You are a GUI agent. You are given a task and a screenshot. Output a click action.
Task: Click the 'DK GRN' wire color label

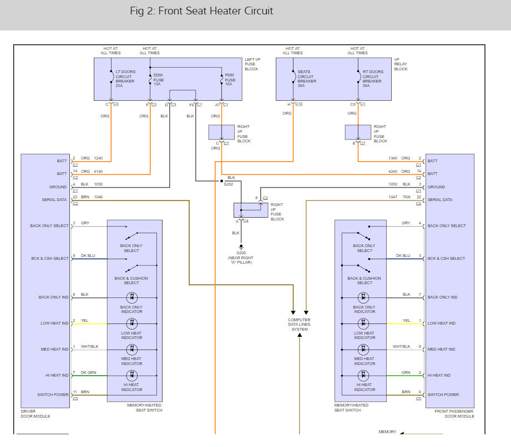88,372
